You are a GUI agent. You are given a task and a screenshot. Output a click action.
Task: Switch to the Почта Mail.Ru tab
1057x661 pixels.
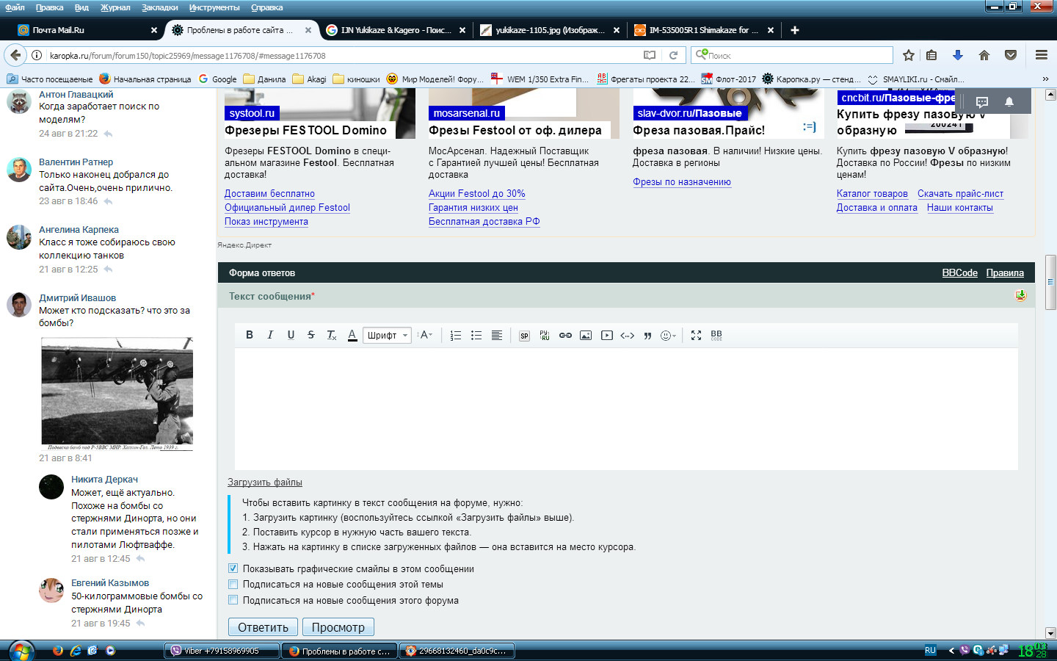tap(81, 30)
